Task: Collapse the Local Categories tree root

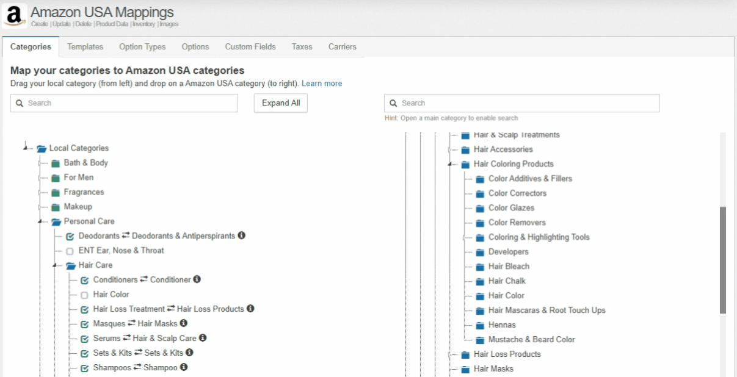Action: [x=25, y=147]
